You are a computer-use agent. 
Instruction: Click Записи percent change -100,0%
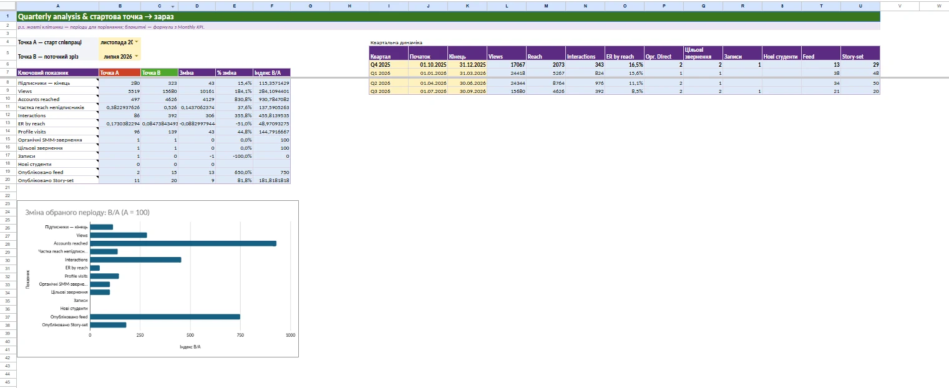234,156
